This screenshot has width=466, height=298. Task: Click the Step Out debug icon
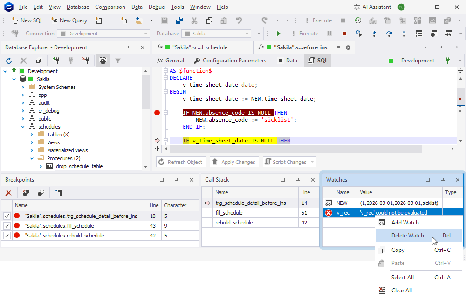404,34
